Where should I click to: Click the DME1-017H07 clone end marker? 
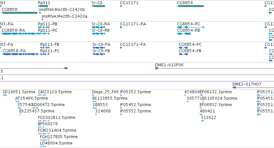click(234, 87)
